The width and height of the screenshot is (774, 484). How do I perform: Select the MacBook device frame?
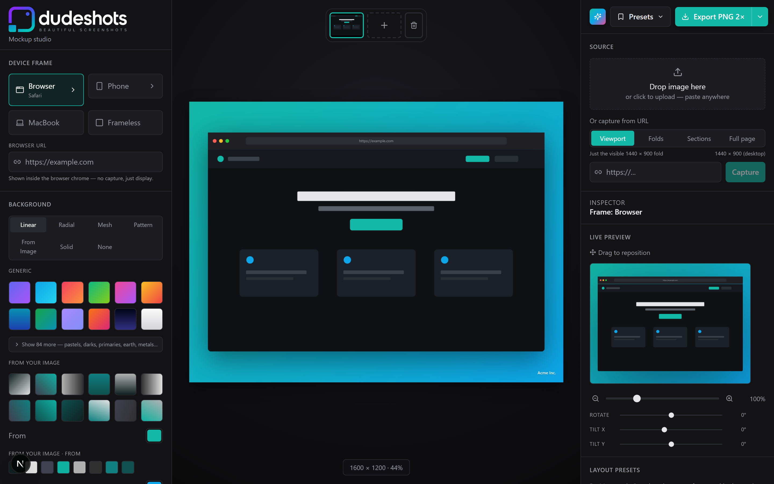coord(46,123)
